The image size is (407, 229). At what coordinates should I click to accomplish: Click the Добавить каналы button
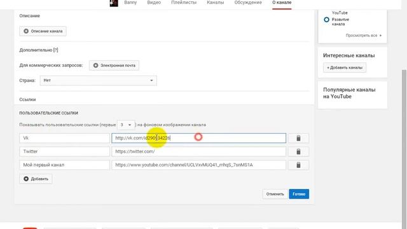point(345,67)
